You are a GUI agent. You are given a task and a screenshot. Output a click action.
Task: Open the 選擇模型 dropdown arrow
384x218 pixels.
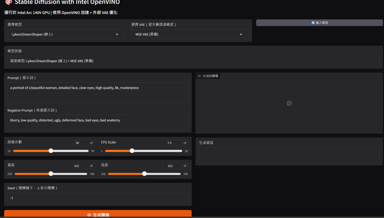pos(117,34)
